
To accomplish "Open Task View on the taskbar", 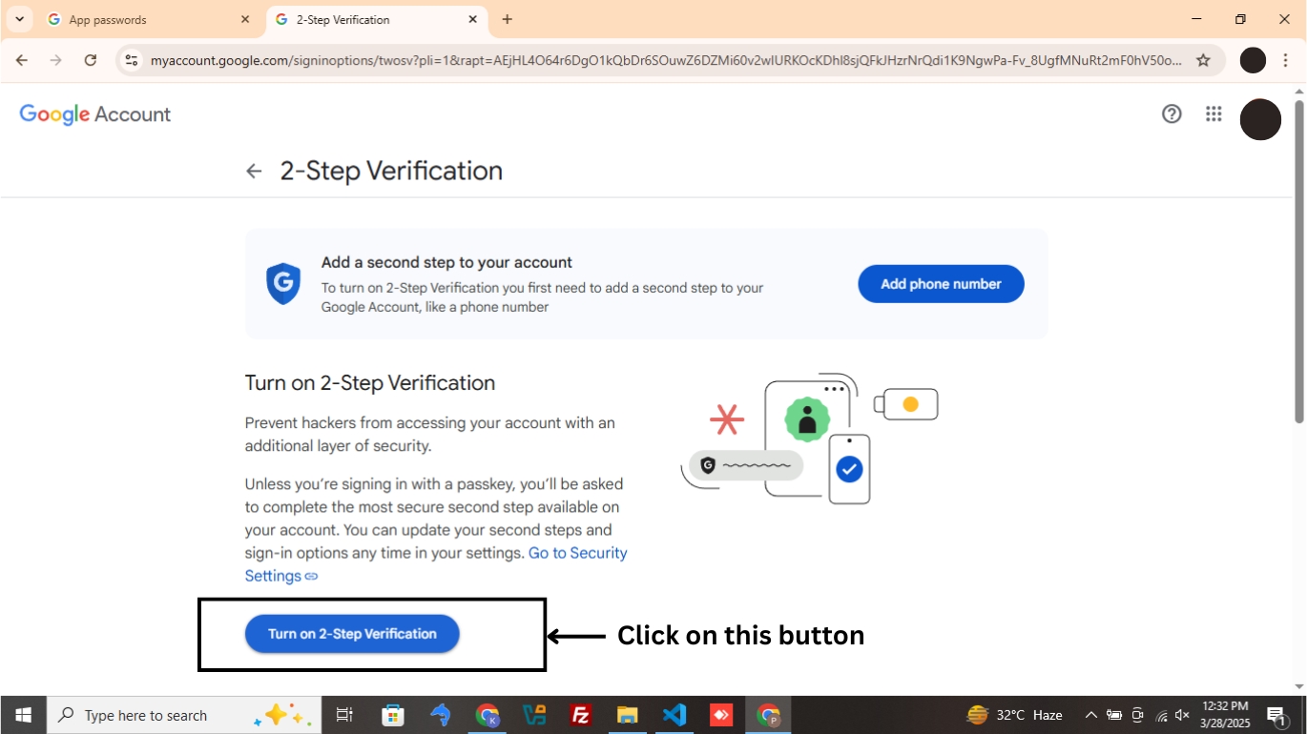I will [344, 715].
